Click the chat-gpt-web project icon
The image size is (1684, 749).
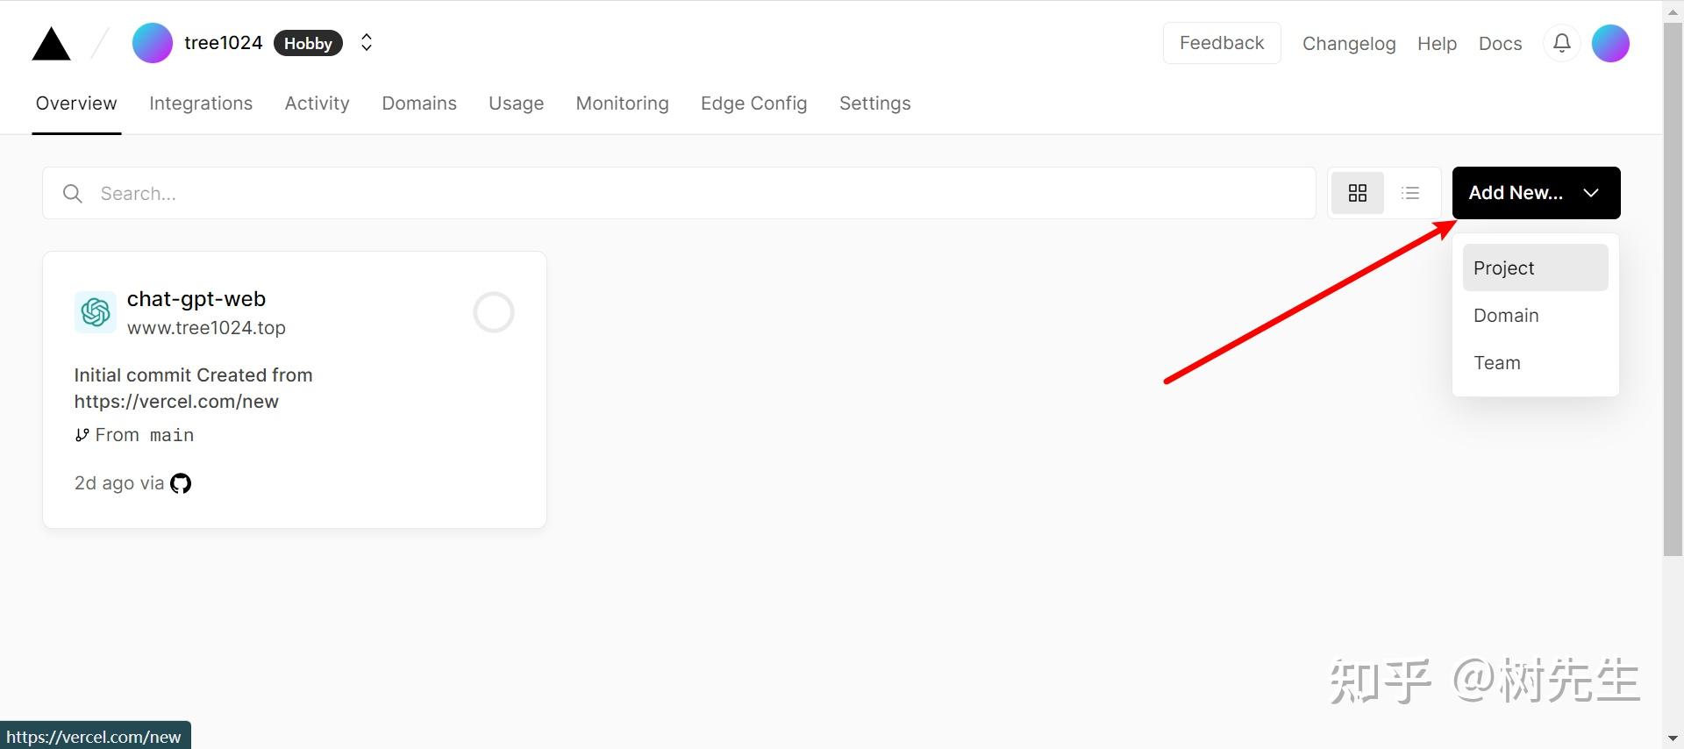[95, 312]
